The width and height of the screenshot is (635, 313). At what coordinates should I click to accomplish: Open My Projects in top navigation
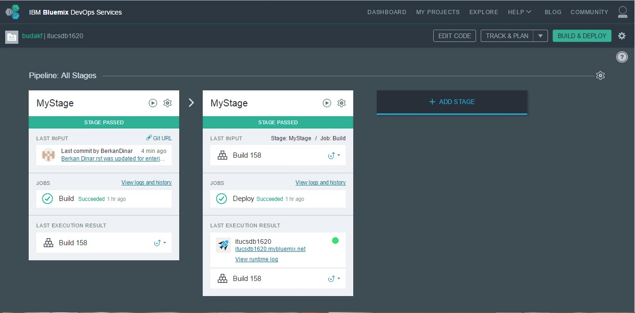(x=438, y=12)
